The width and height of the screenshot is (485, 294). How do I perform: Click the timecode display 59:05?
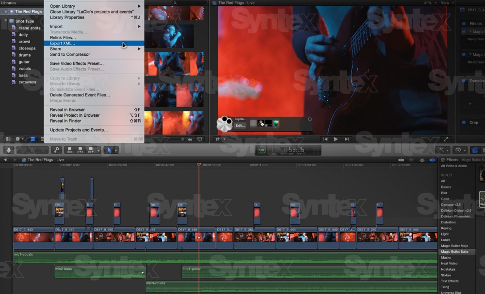coord(296,150)
